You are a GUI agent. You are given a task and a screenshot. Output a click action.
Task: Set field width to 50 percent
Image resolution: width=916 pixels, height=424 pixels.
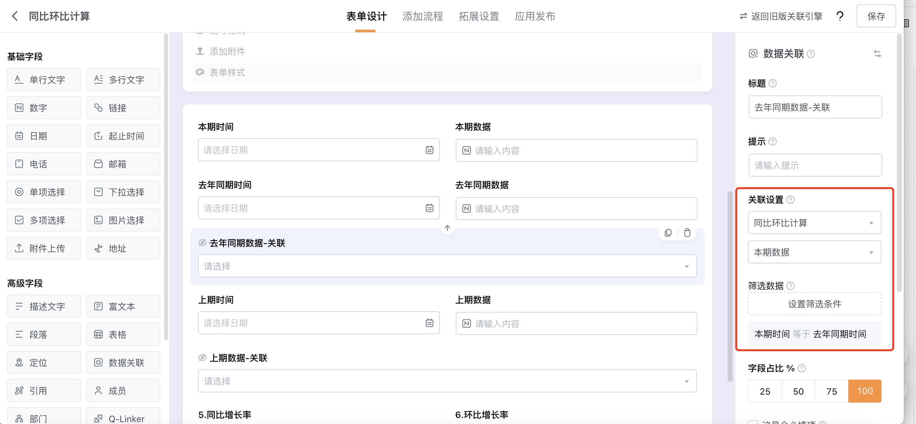(798, 391)
